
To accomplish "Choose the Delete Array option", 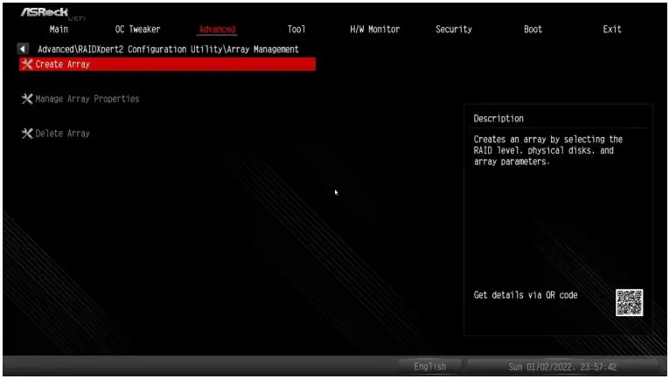I will [63, 134].
